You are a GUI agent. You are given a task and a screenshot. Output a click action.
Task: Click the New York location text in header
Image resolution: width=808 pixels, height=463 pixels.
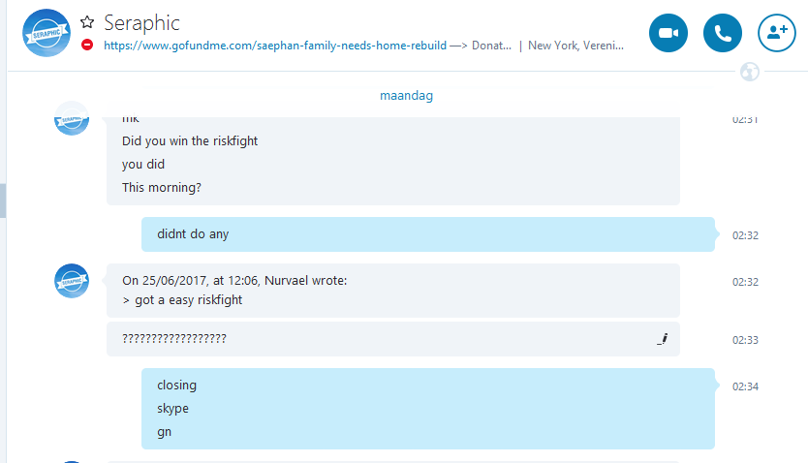pyautogui.click(x=575, y=46)
